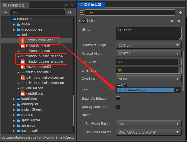Expand the loadingBar folder
This screenshot has height=142, width=187.
14,104
